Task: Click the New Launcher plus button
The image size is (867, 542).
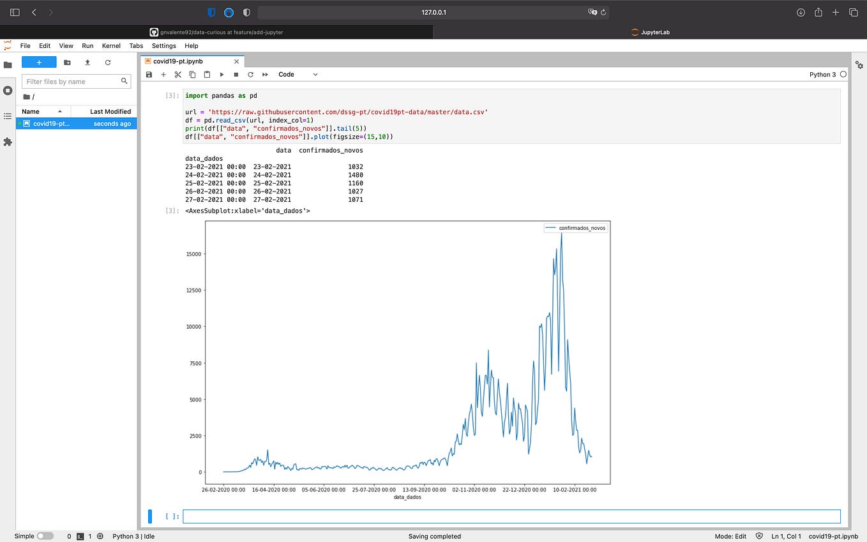Action: point(39,62)
